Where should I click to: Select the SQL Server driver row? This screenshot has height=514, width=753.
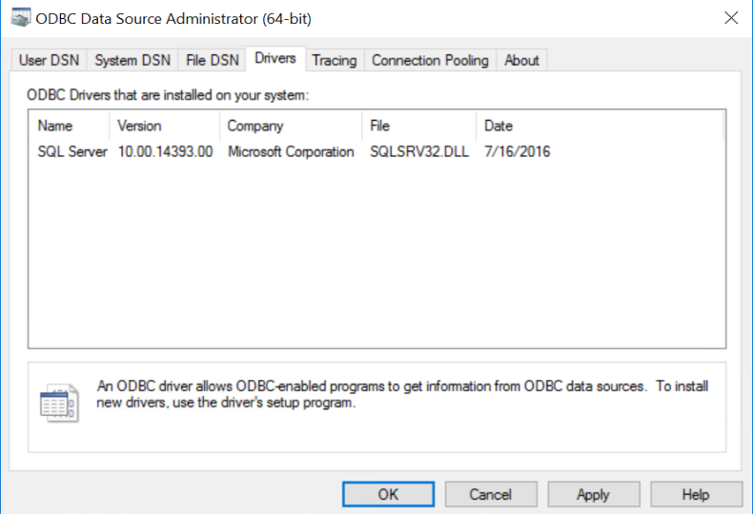pos(294,151)
